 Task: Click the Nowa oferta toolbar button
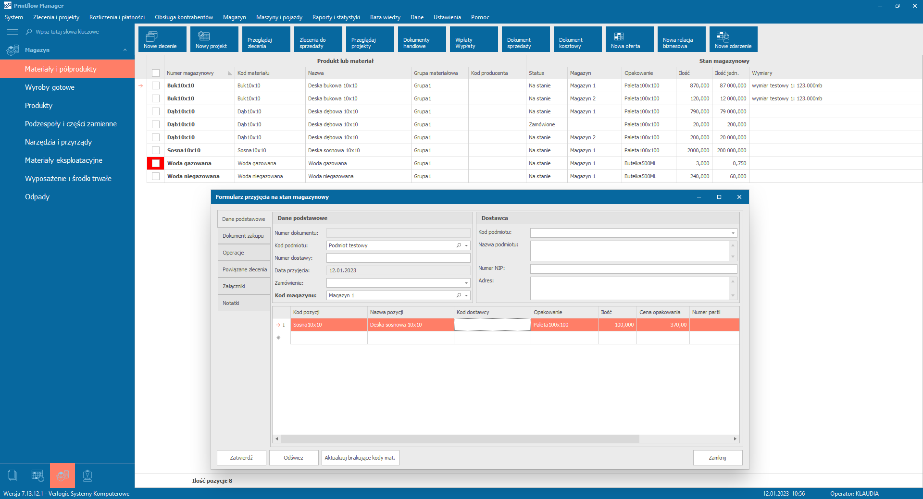point(629,39)
